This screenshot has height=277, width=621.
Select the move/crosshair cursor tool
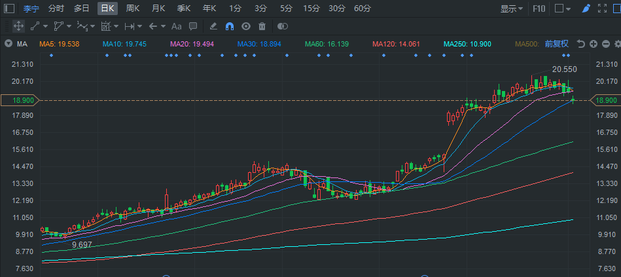tap(18, 27)
